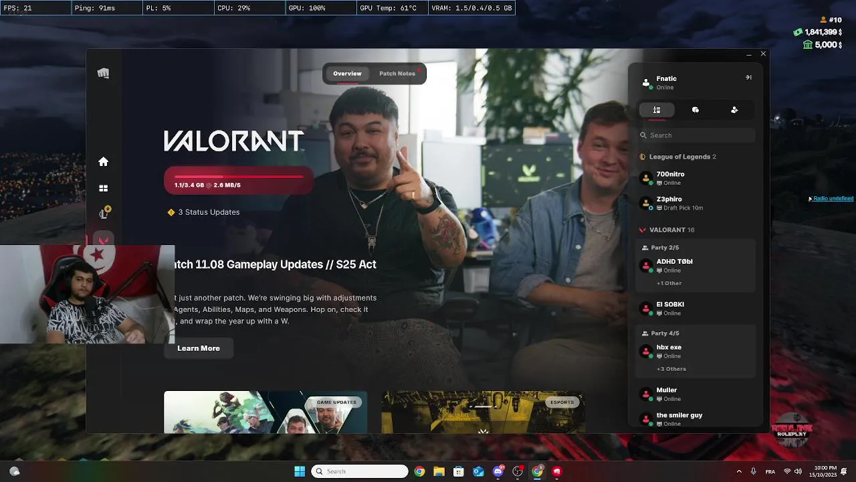Screen dimensions: 856x482
Task: Open the friends list tab icon
Action: coord(657,110)
